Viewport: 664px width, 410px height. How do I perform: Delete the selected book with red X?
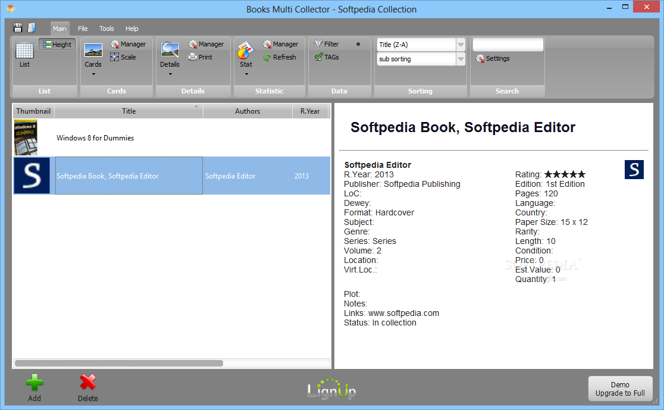[87, 387]
